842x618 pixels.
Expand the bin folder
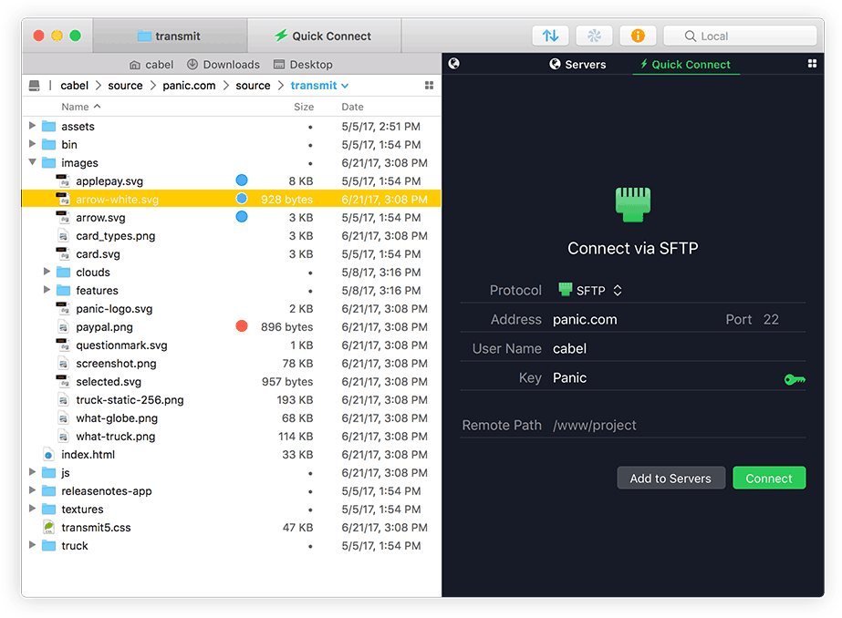point(32,144)
